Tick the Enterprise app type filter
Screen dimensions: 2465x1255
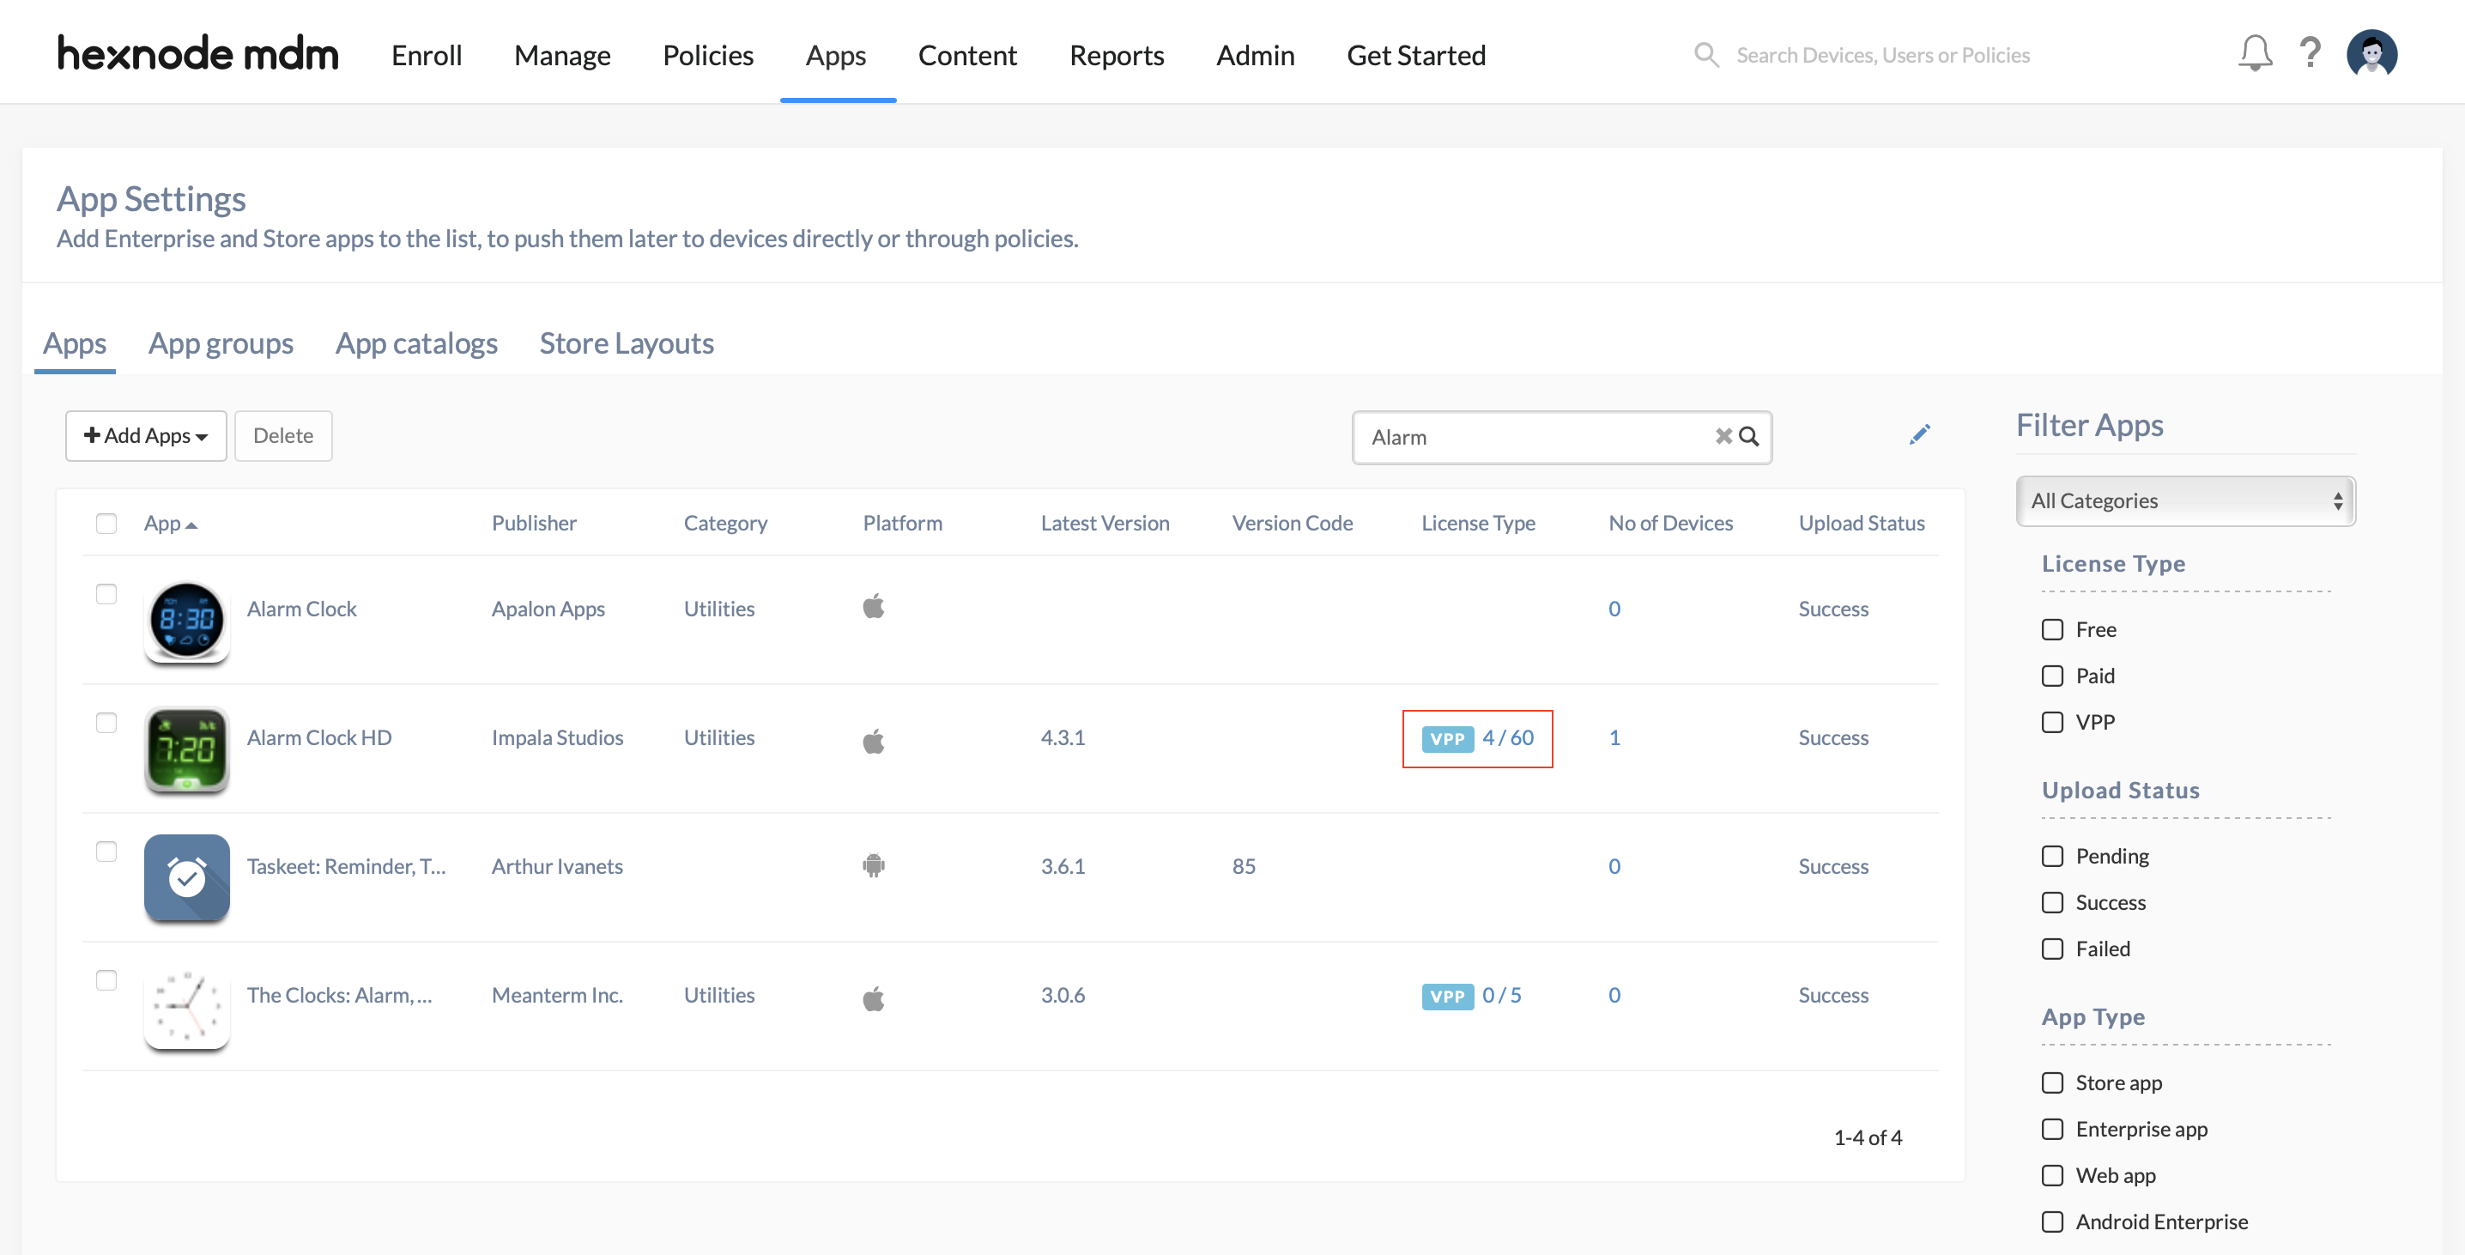tap(2051, 1129)
